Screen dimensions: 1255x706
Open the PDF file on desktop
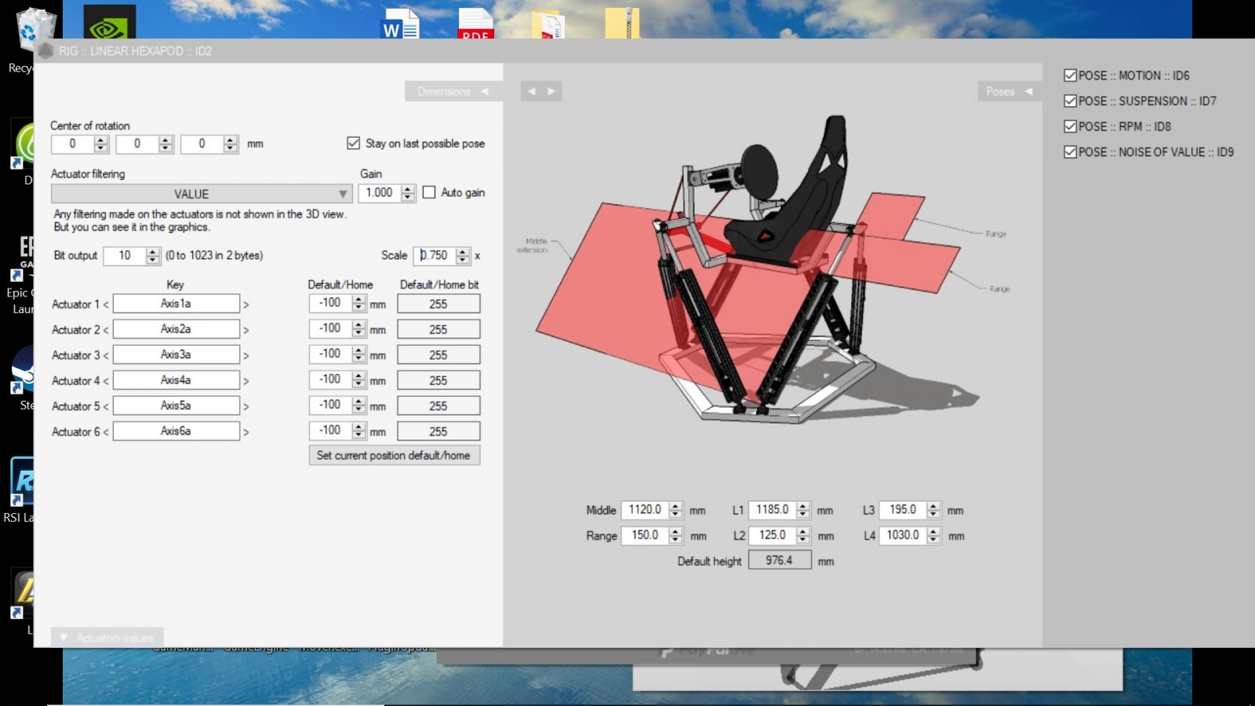coord(475,24)
